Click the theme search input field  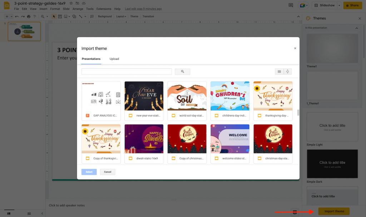pyautogui.click(x=126, y=71)
